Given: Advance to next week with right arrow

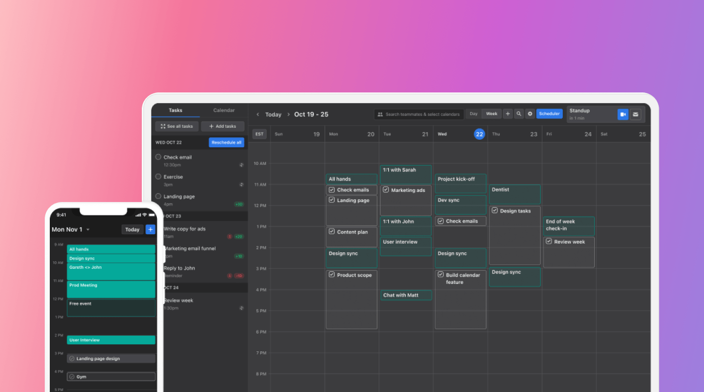Looking at the screenshot, I should click(288, 115).
